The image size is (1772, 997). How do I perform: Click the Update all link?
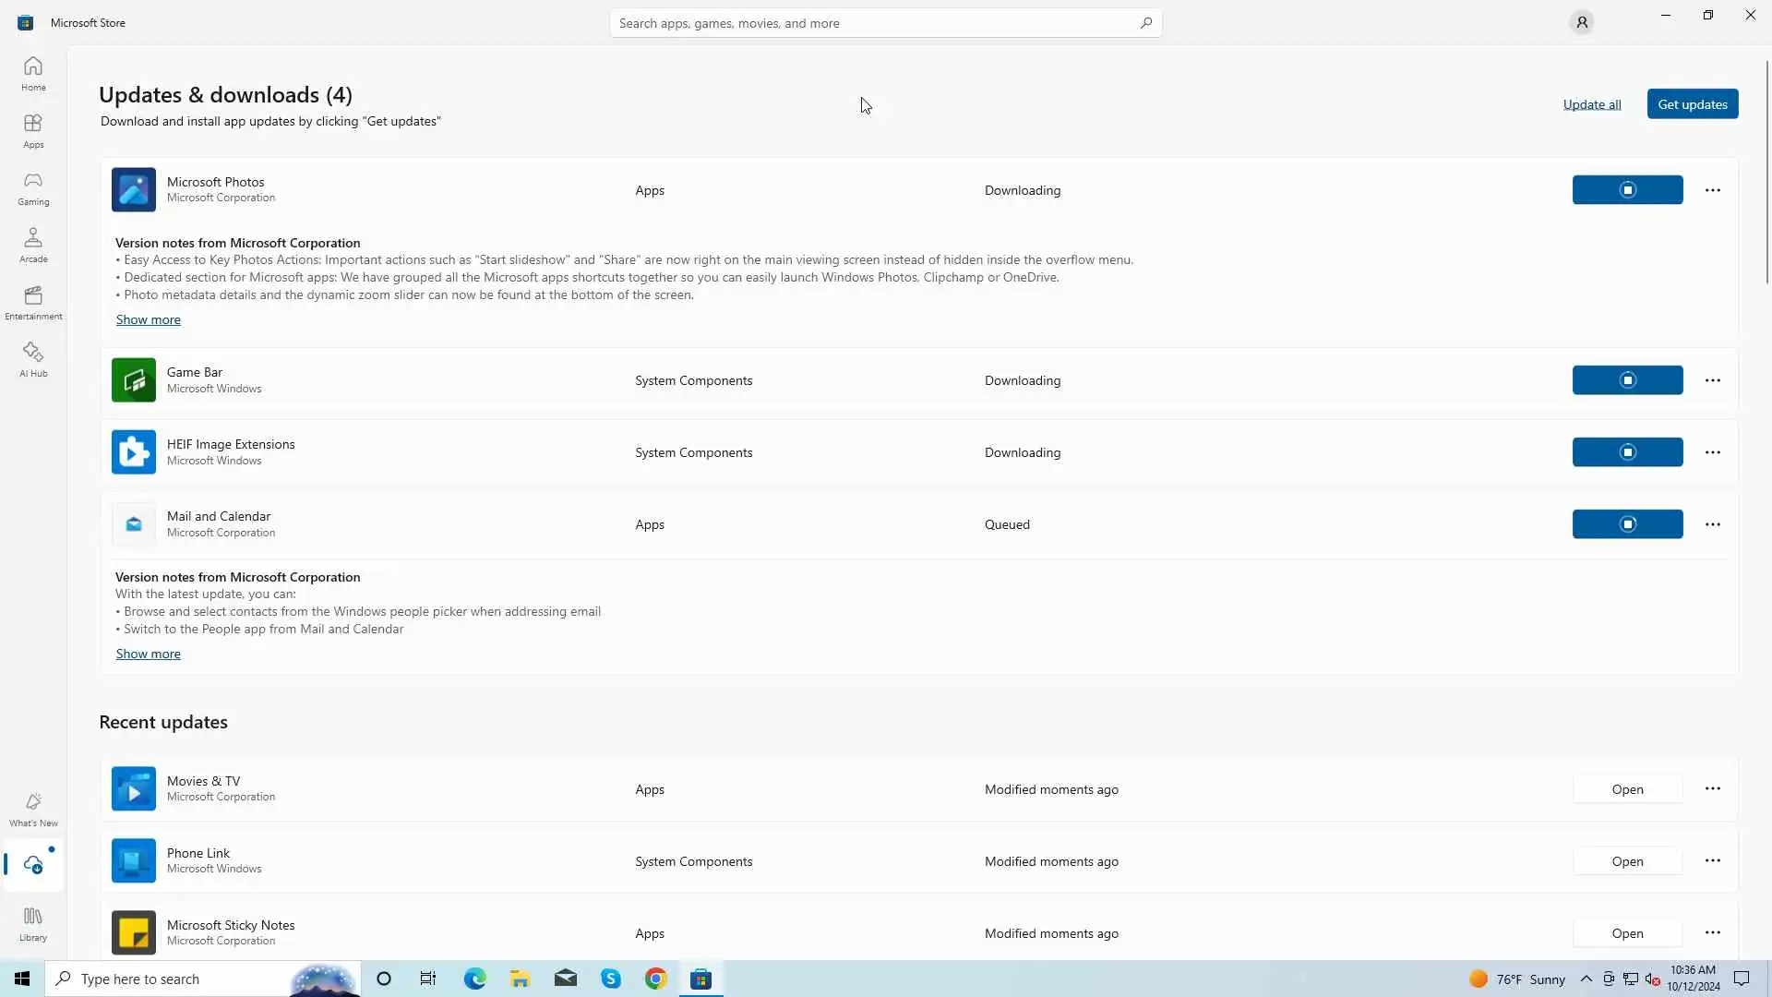[x=1591, y=104]
